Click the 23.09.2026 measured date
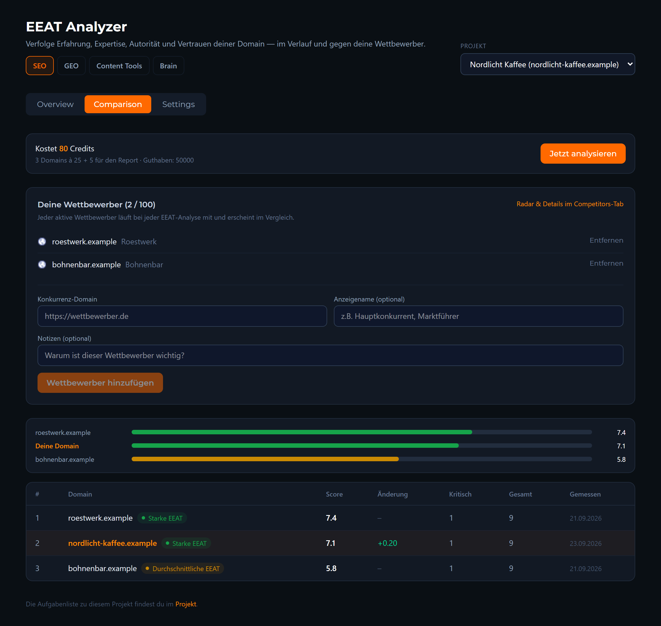Viewport: 661px width, 626px height. tap(585, 544)
